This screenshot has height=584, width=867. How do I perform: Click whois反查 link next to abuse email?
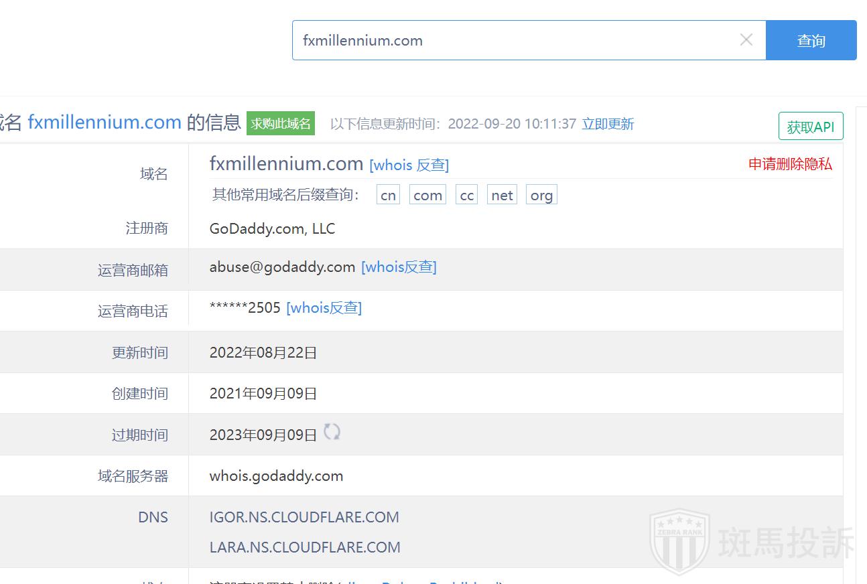399,267
